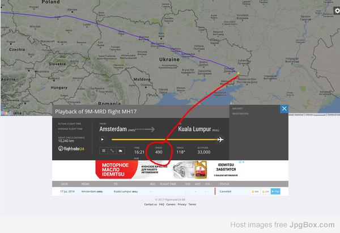Click the Amsterdam (AMS) origin heading
340x233 pixels.
coord(117,129)
